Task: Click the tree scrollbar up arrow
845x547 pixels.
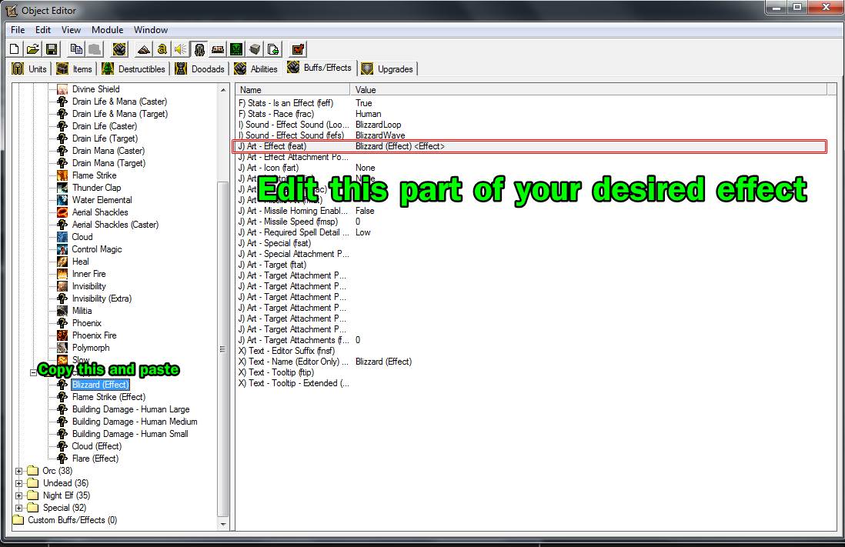Action: click(x=223, y=89)
